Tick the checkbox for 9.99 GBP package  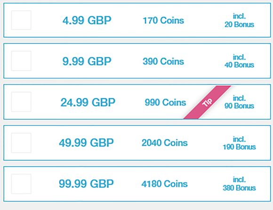tap(21, 61)
